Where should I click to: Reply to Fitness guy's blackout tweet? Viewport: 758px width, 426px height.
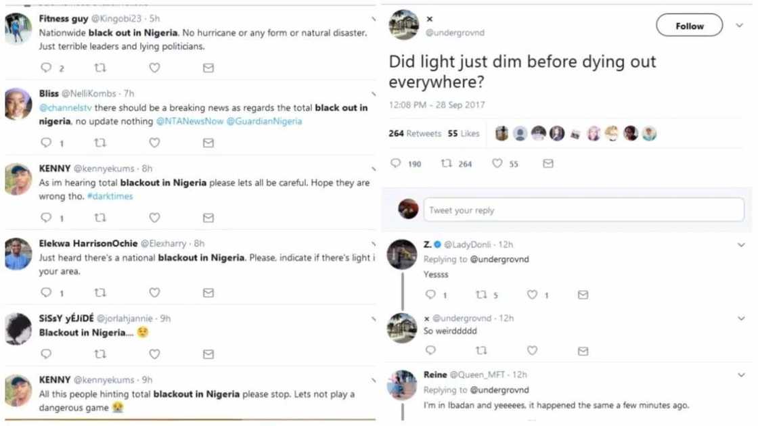pos(46,68)
